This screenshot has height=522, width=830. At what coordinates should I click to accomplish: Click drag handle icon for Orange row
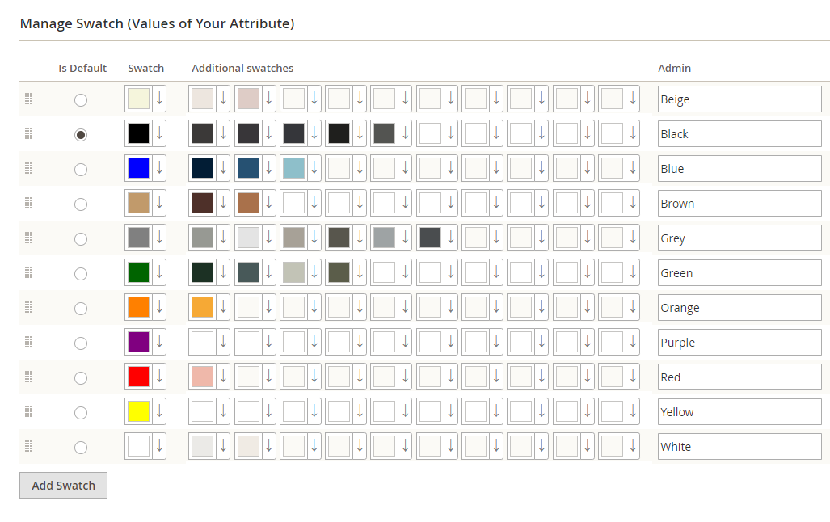(x=28, y=307)
